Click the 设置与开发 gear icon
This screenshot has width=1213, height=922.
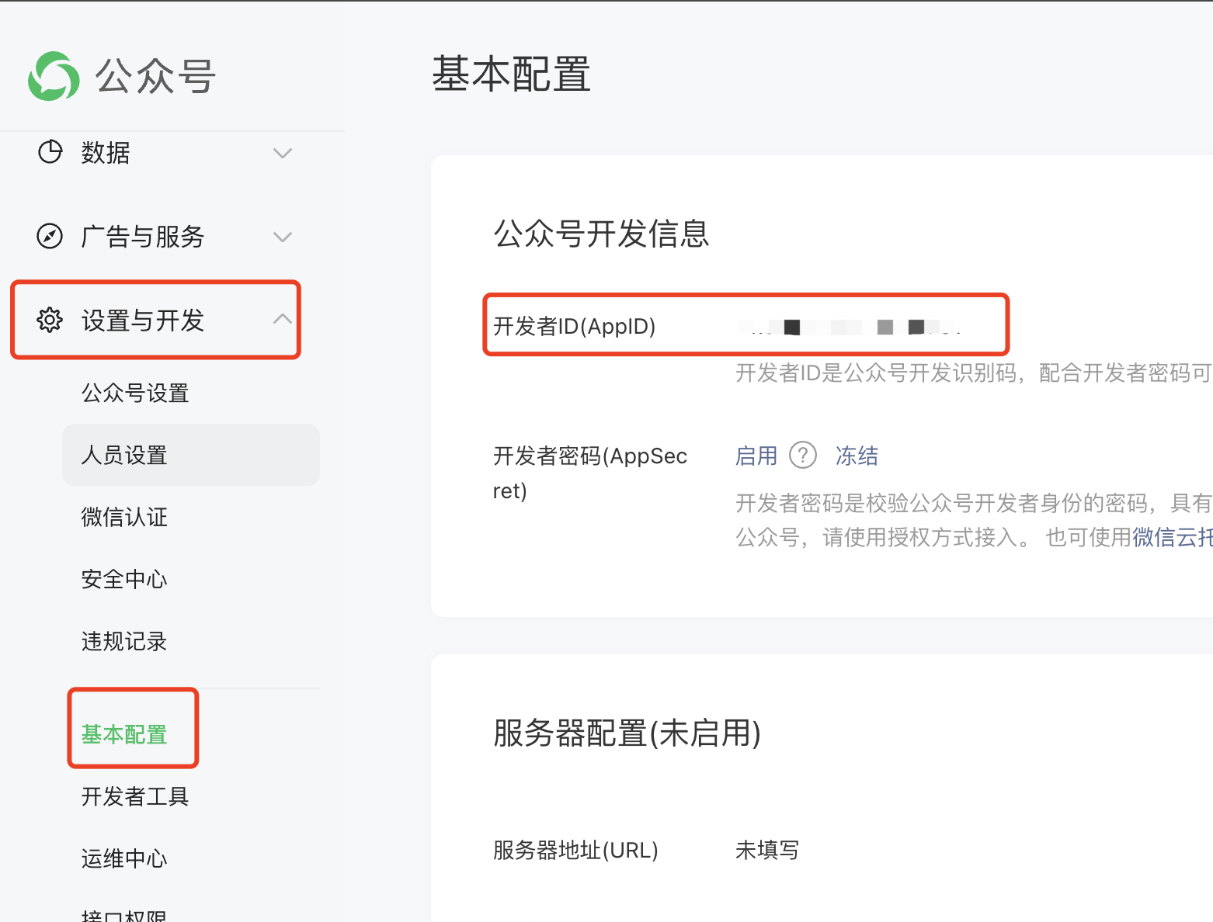[x=50, y=320]
